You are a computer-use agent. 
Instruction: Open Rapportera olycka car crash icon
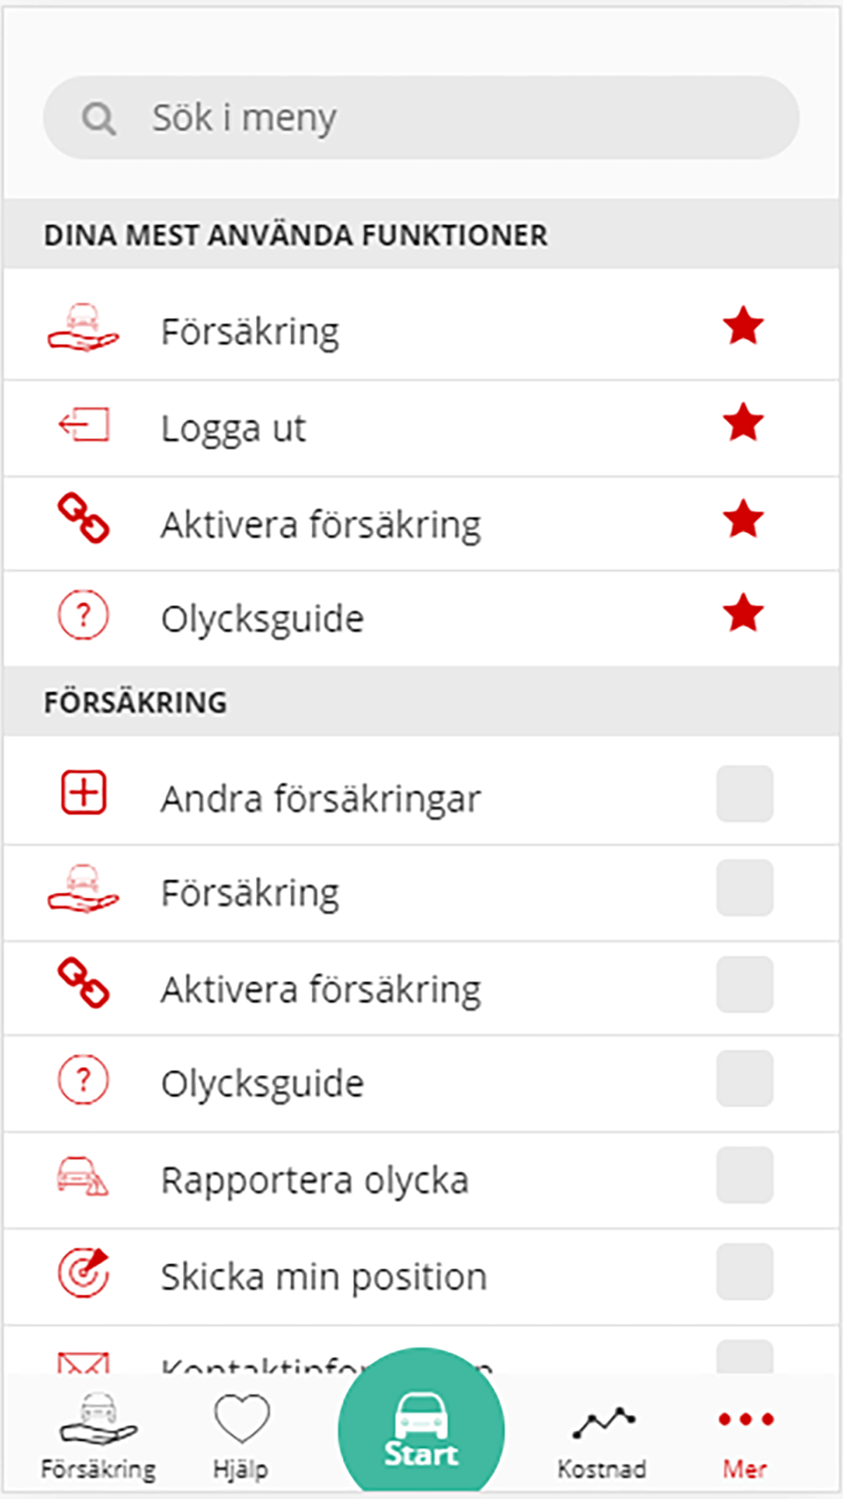pos(83,1176)
